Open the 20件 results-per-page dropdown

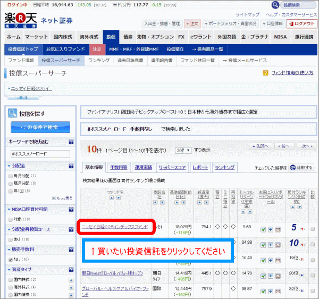183,151
